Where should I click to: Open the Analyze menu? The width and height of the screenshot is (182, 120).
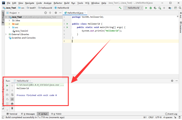click(47, 3)
